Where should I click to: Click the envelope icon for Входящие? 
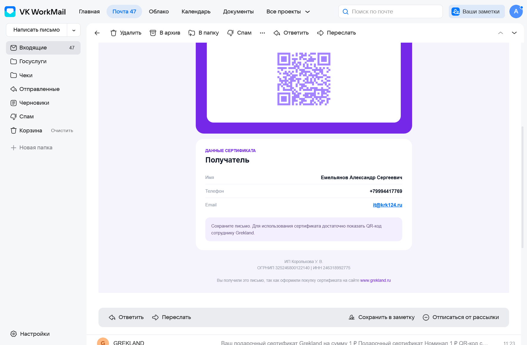pos(13,48)
